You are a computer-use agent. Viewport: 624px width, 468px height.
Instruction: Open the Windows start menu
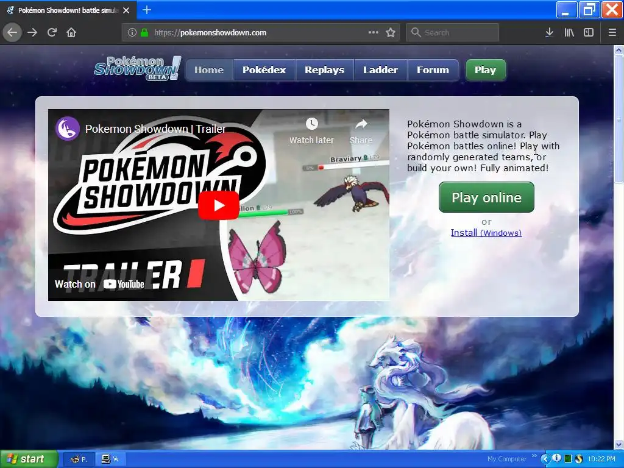(29, 459)
